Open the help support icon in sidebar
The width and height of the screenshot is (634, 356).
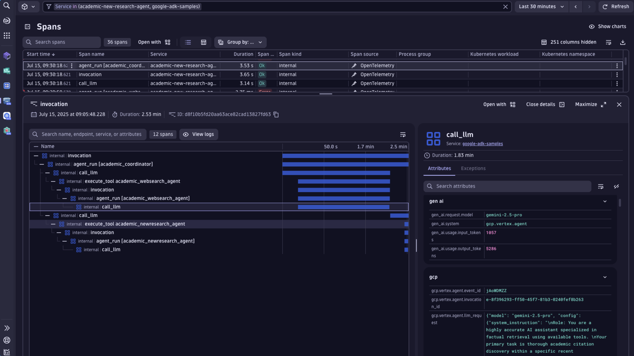click(7, 340)
